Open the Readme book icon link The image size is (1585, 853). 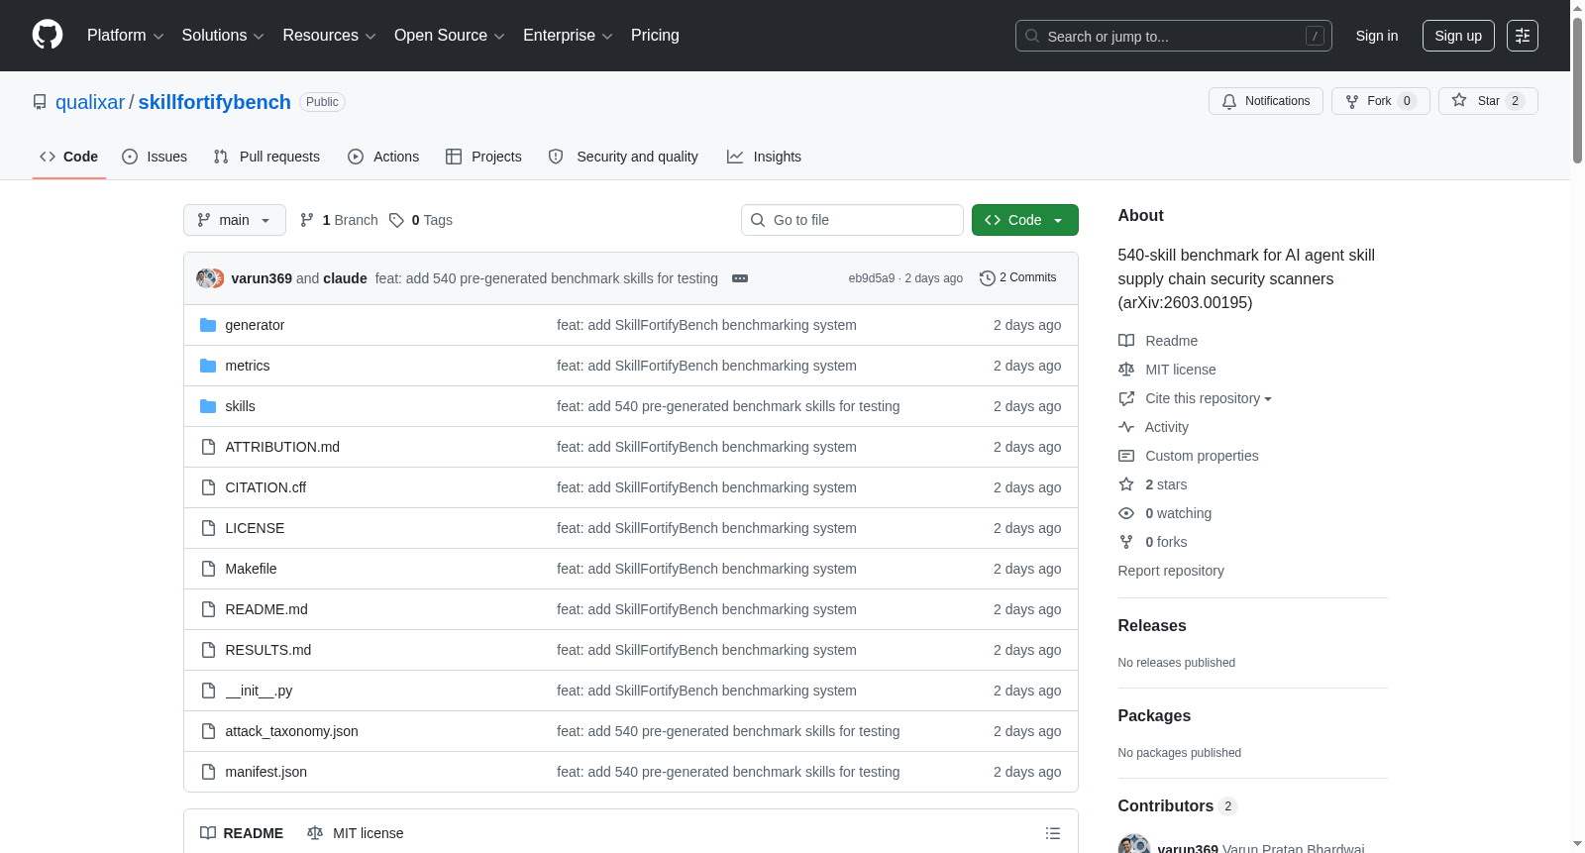[x=1158, y=341]
